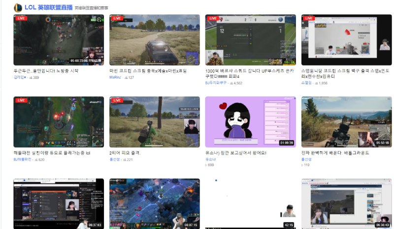The width and height of the screenshot is (394, 229).
Task: Open the white video thumbnail lasting 42:15
Action: (251, 204)
